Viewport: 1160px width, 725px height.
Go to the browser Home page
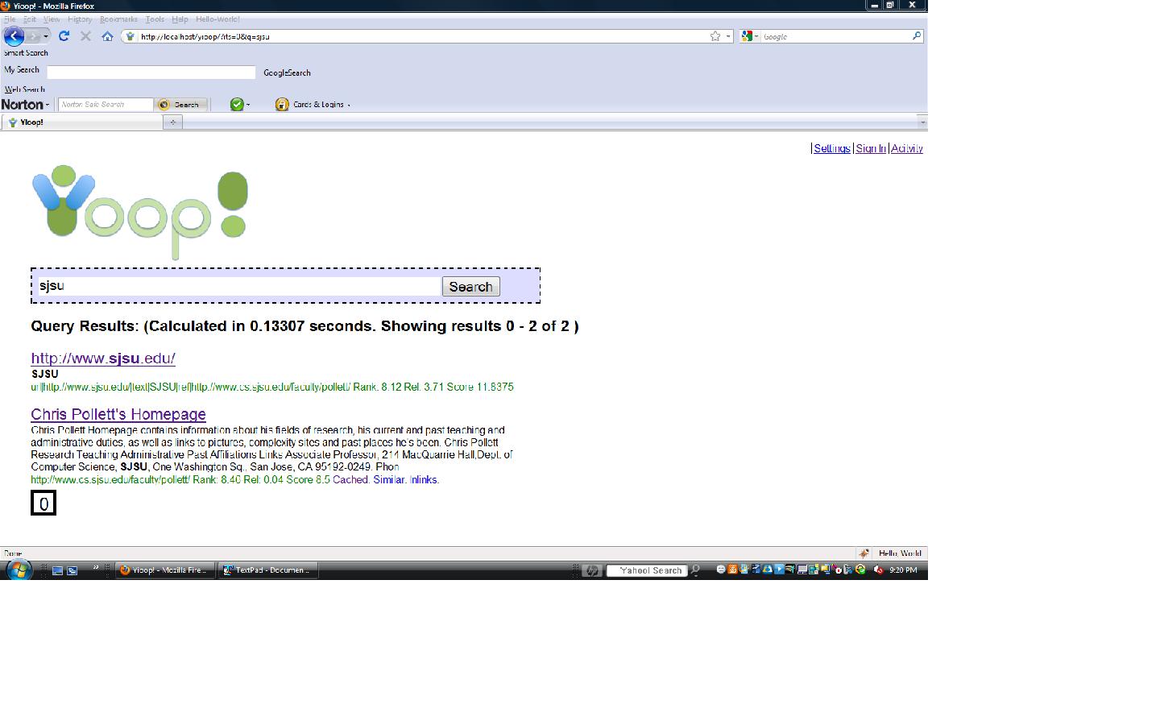point(107,36)
